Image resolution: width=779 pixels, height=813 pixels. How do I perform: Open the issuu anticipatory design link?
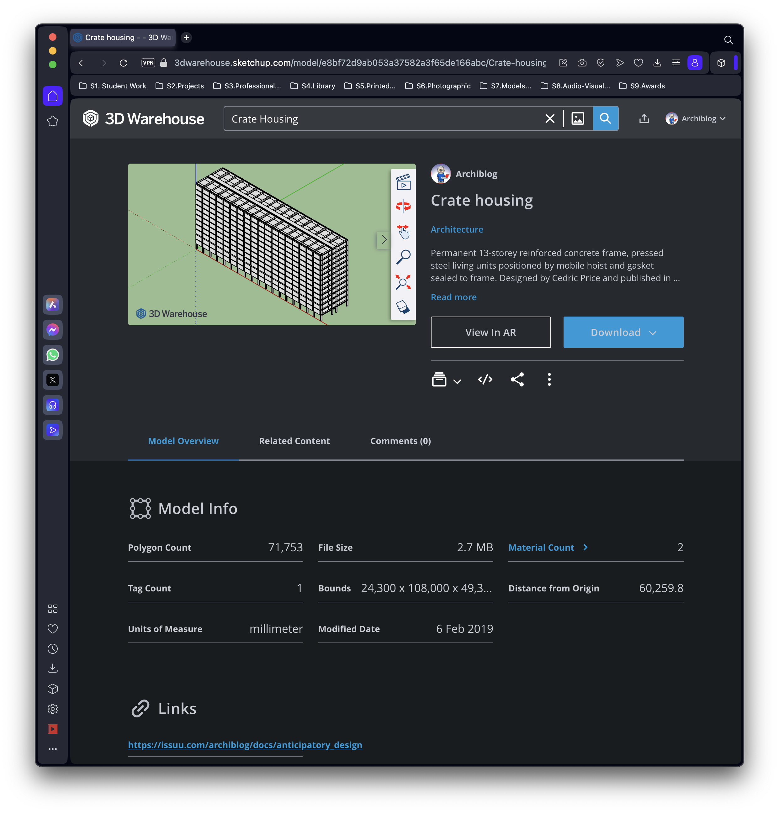click(245, 745)
